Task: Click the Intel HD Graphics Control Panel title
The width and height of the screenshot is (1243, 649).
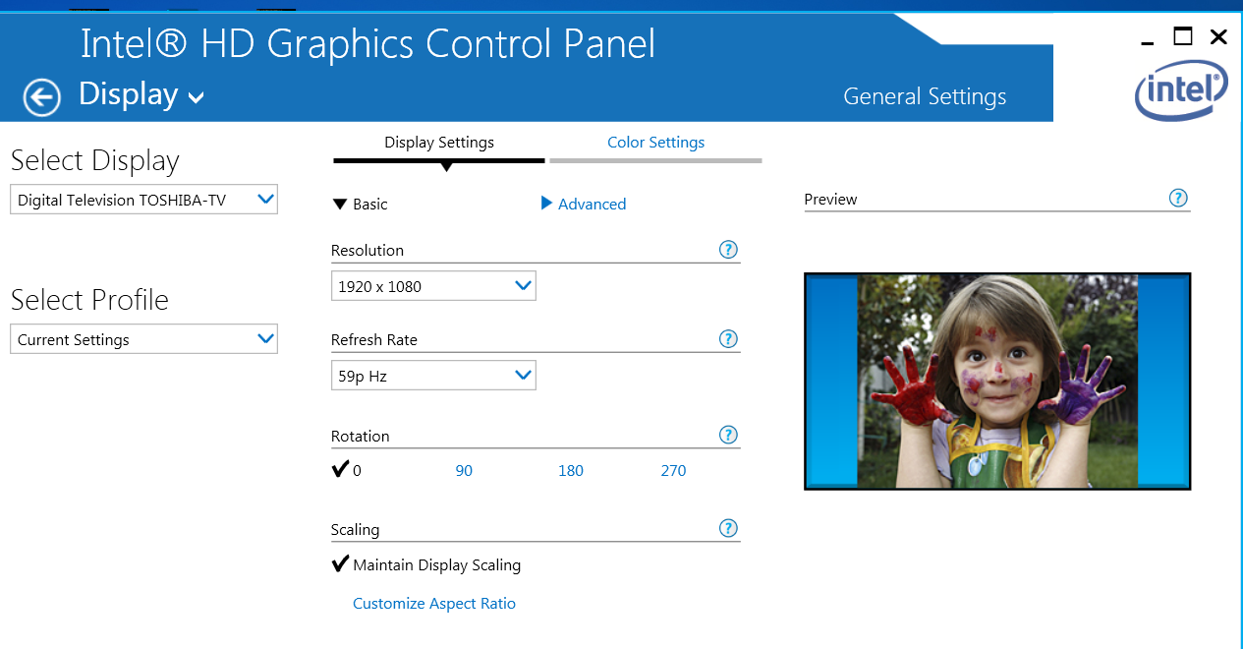Action: (367, 43)
